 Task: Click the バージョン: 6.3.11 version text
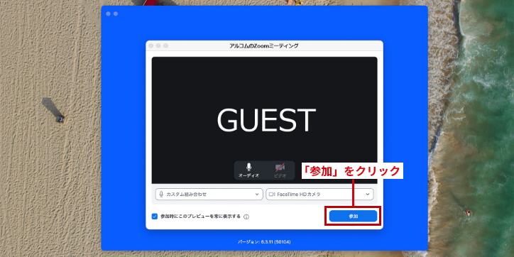coord(264,242)
